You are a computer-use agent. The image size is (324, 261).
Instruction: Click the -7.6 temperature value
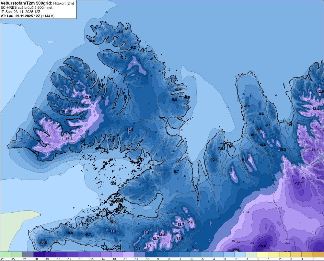tap(220, 148)
